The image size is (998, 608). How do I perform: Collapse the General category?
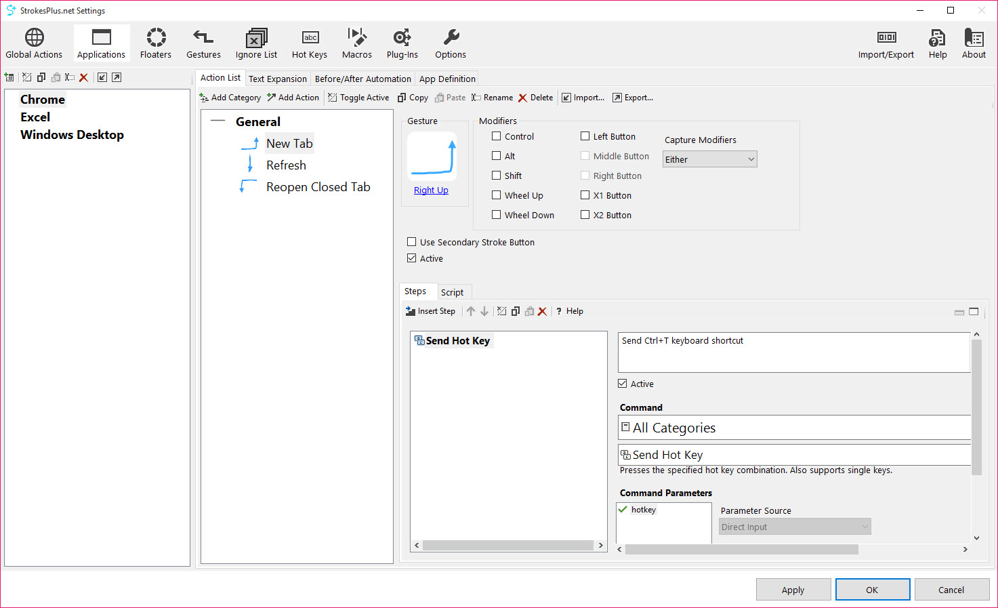pos(217,121)
